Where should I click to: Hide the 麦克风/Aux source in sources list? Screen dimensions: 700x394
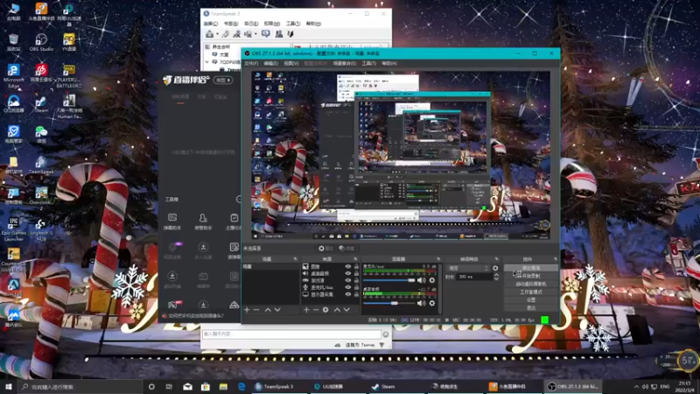click(347, 287)
